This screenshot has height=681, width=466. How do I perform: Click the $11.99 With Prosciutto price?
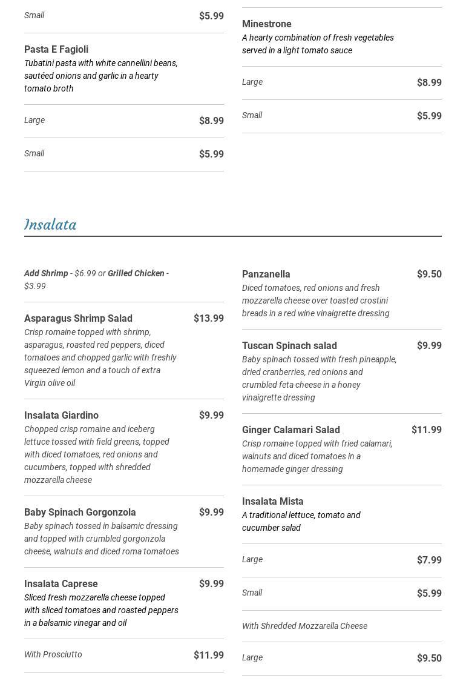pos(208,656)
